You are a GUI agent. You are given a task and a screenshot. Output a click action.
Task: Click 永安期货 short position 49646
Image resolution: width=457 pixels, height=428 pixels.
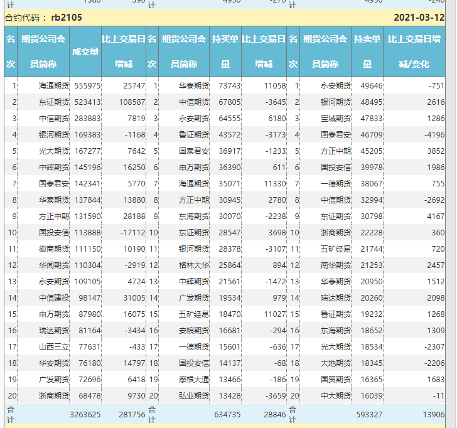coord(372,85)
